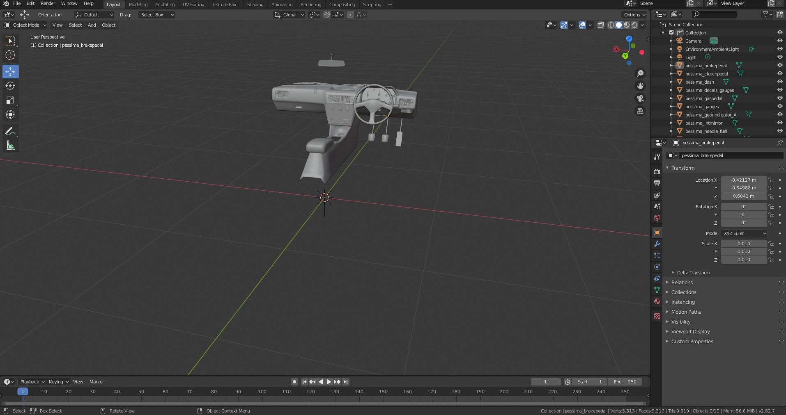Toggle camera view icon in viewport
The image size is (786, 415).
[x=640, y=98]
